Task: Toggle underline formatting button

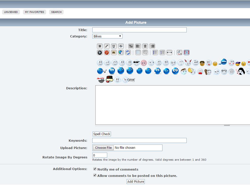Action: click(x=114, y=46)
